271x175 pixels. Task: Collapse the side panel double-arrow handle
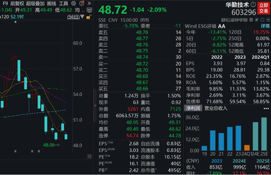coord(95,105)
